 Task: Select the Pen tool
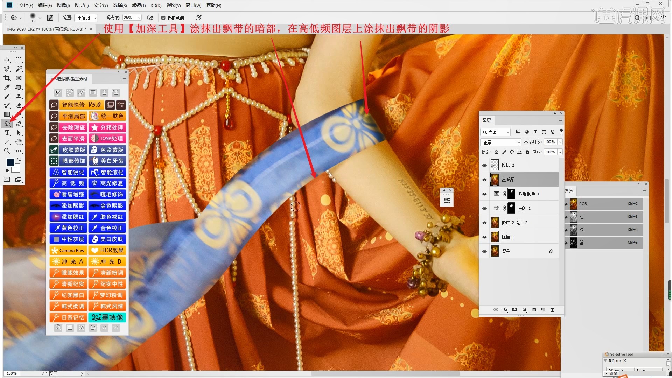pos(19,124)
